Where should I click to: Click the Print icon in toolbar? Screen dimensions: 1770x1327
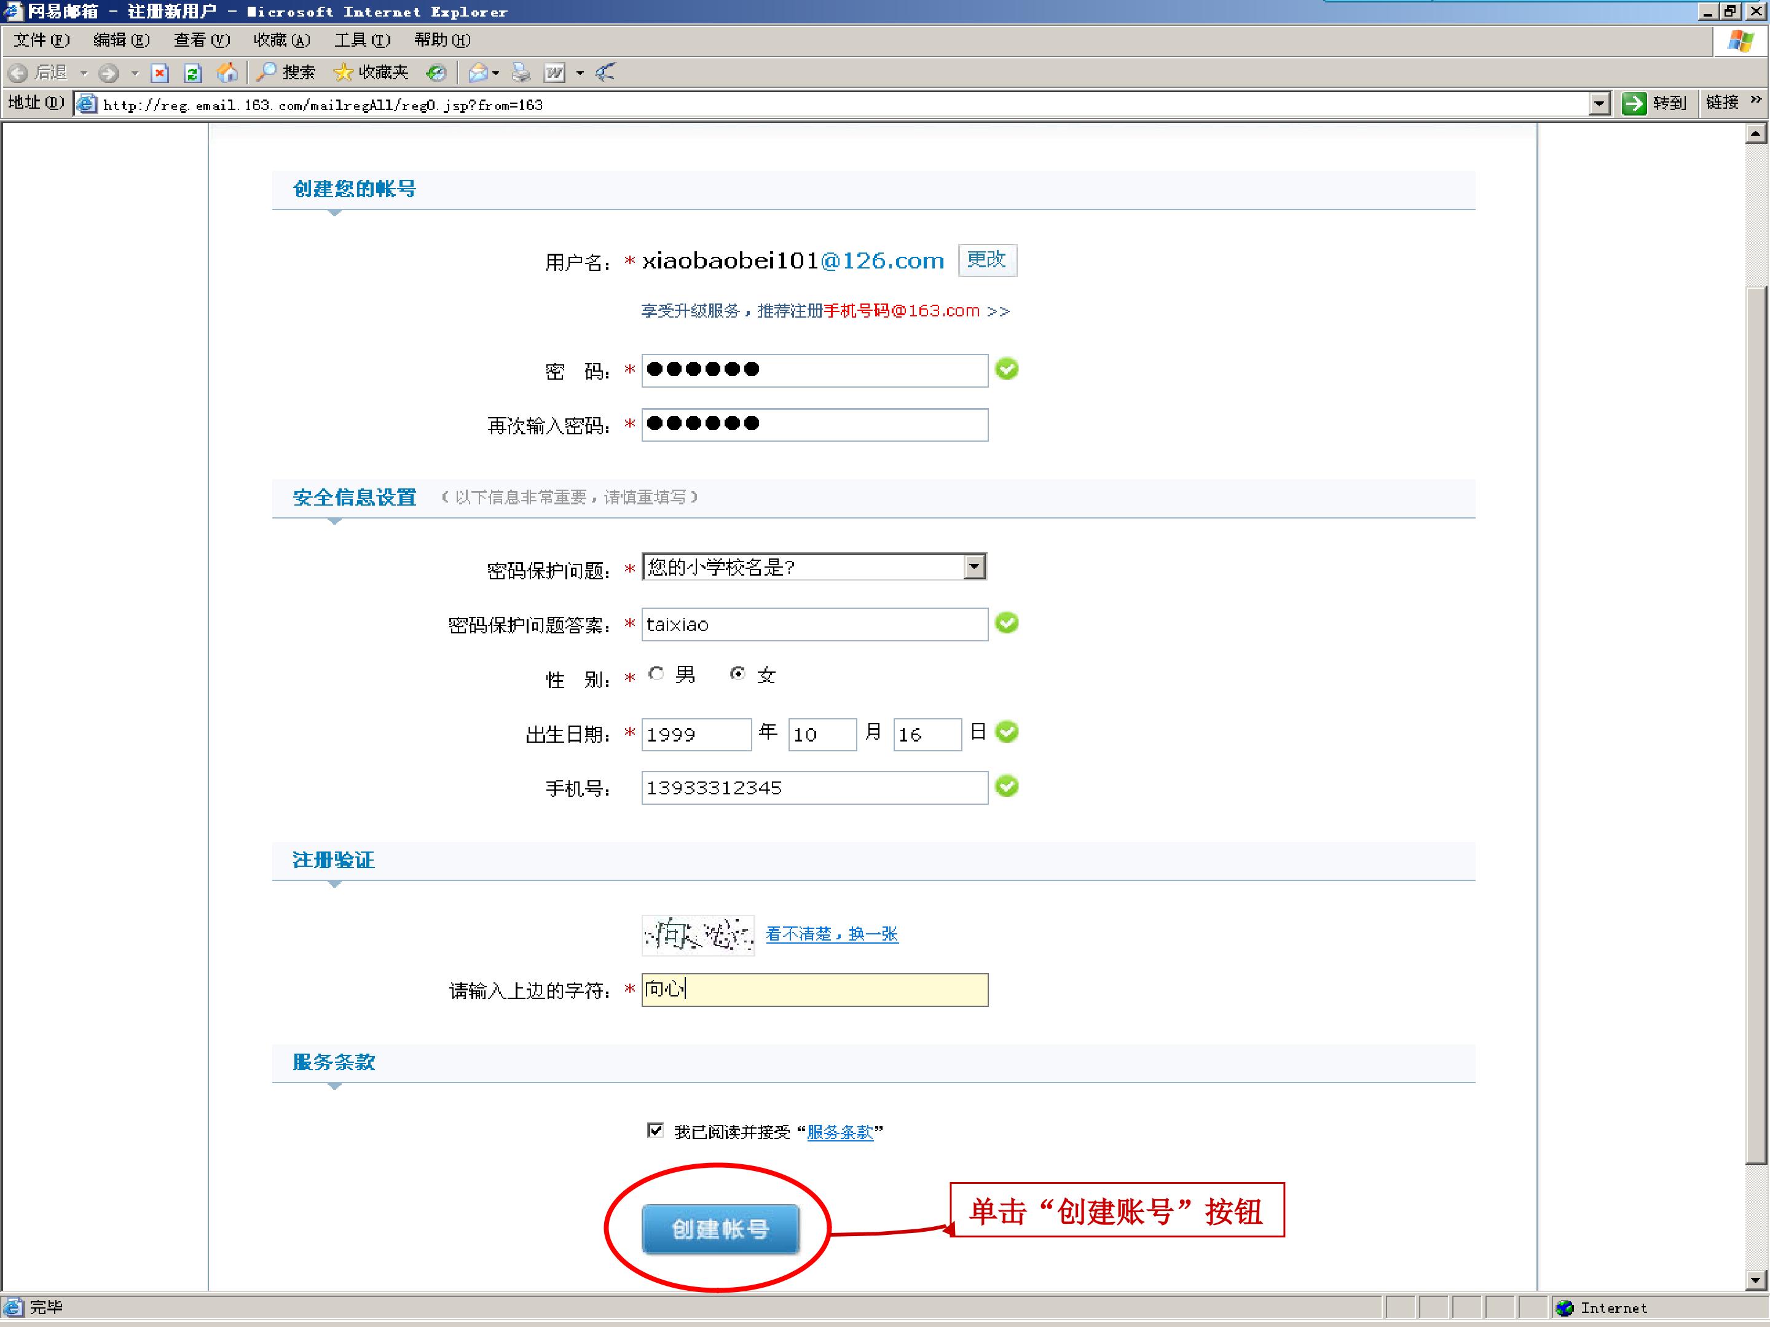coord(521,72)
